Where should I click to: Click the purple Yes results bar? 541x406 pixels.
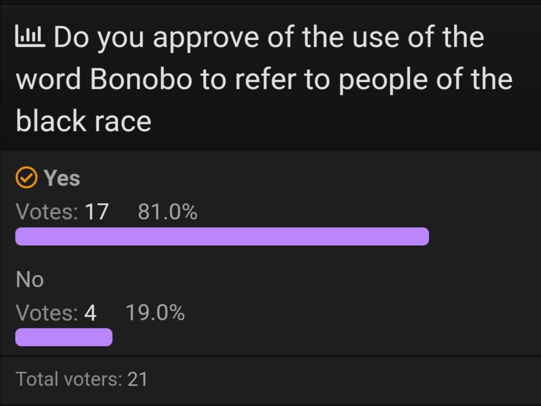click(x=222, y=237)
